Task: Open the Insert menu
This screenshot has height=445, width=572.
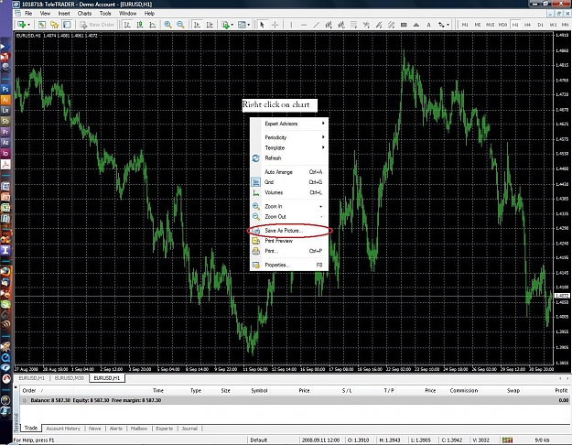Action: (64, 13)
